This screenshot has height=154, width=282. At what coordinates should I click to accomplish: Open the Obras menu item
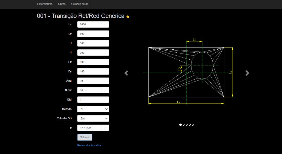[62, 4]
